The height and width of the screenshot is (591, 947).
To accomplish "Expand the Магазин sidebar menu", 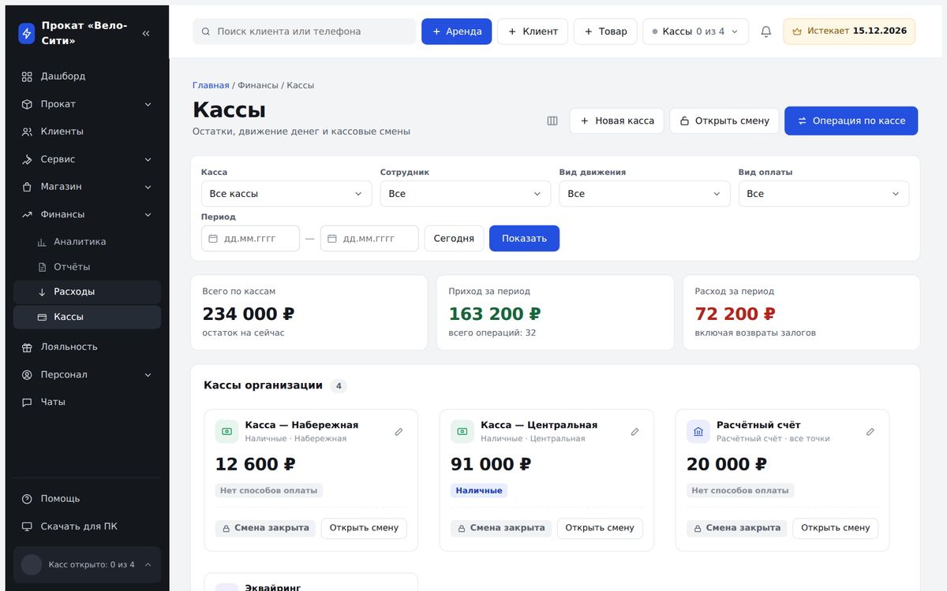I will pyautogui.click(x=87, y=187).
